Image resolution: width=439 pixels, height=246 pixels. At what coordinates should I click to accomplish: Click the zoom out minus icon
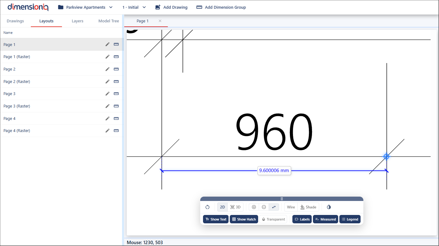pos(264,207)
